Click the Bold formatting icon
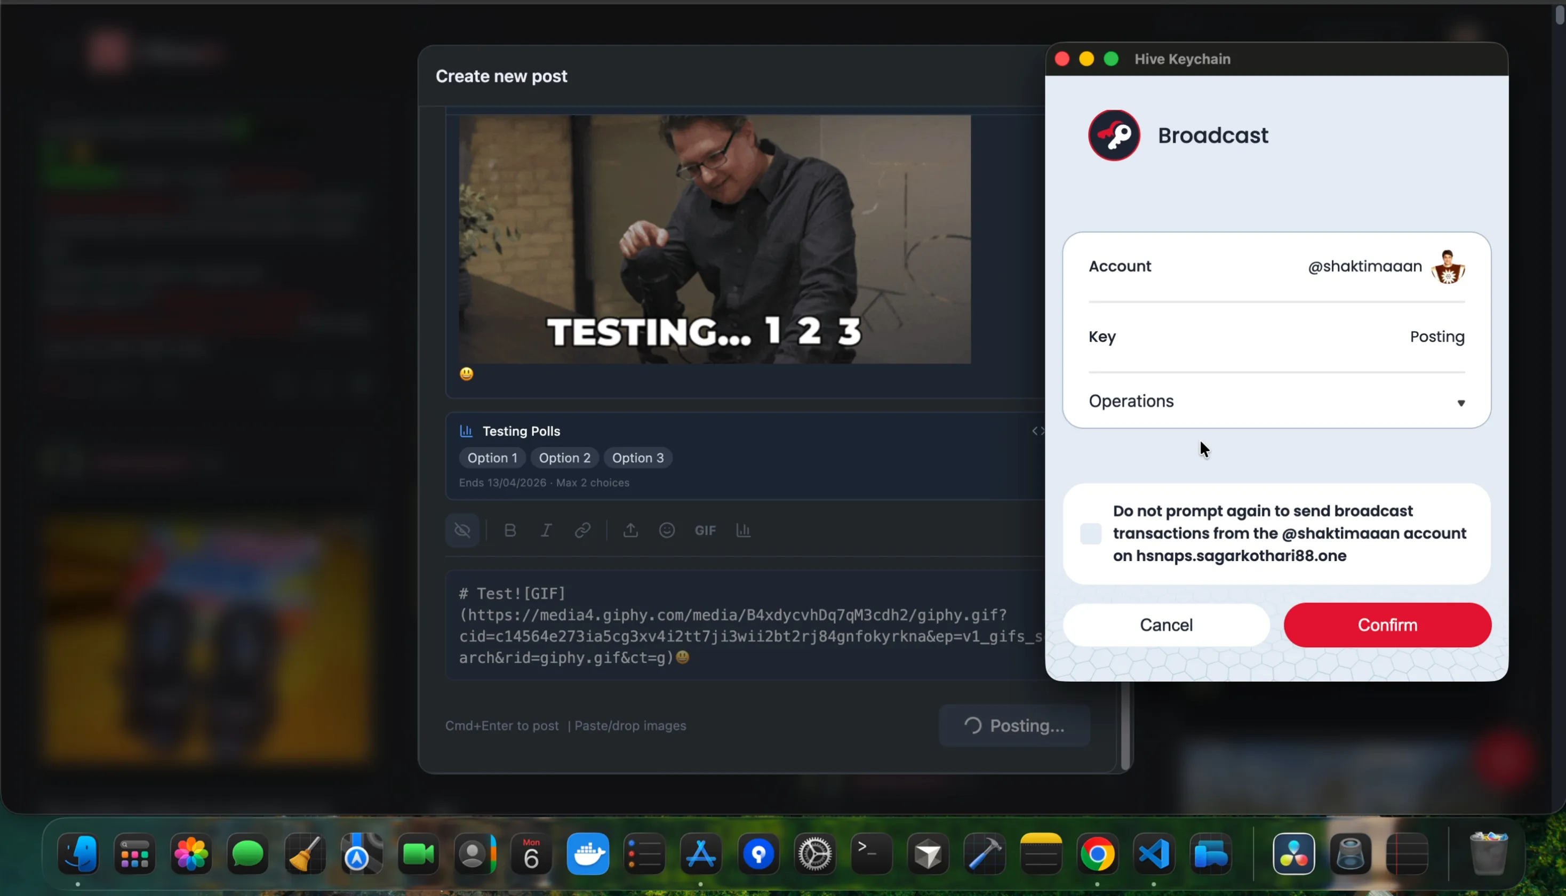Screen dimensions: 1566x896 510,531
